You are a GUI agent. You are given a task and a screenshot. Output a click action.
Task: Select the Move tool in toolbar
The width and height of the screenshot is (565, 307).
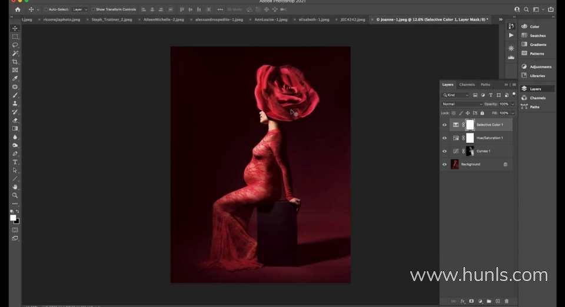(15, 28)
